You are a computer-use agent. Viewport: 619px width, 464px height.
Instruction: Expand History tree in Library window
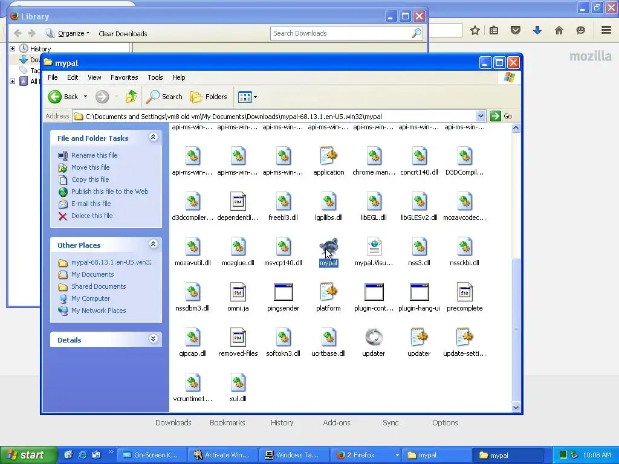tap(12, 49)
